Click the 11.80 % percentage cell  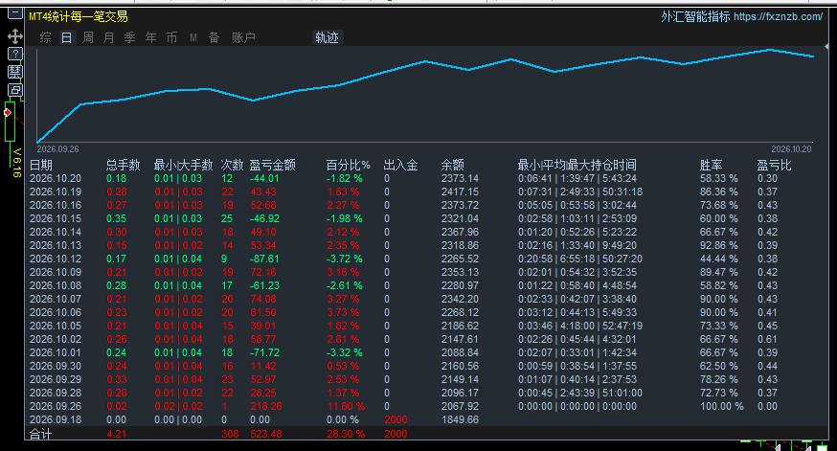346,406
